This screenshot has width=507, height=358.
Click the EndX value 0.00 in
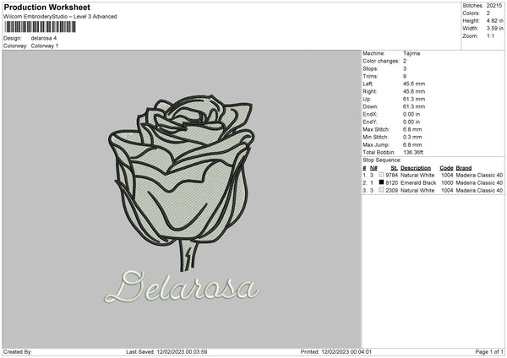(412, 114)
